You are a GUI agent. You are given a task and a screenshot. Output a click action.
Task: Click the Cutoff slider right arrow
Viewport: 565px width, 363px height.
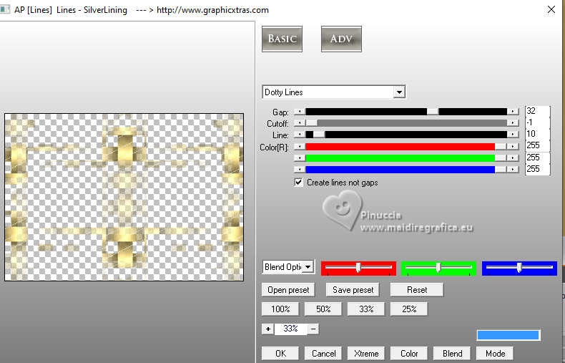tap(512, 123)
